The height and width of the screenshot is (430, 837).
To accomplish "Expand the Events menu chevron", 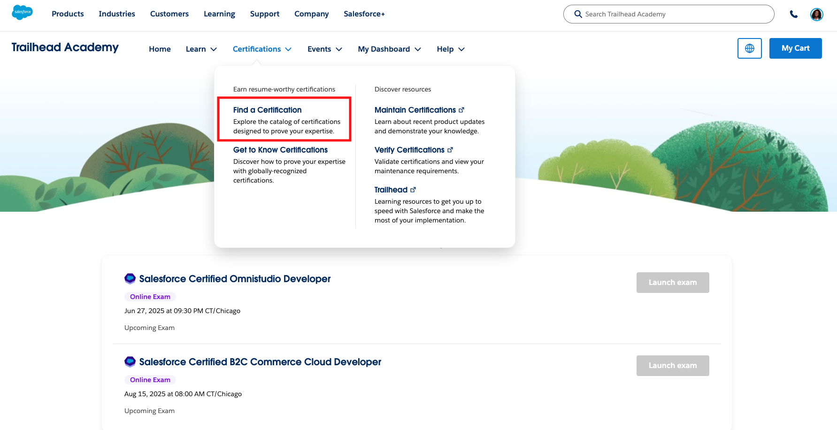I will tap(339, 49).
